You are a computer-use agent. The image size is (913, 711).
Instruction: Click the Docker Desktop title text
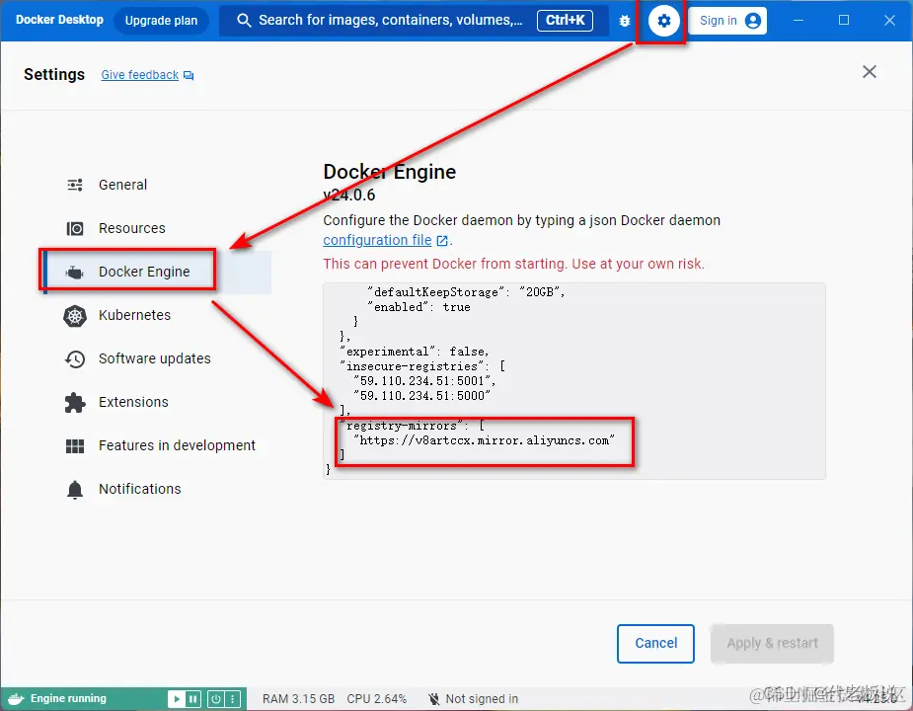59,20
